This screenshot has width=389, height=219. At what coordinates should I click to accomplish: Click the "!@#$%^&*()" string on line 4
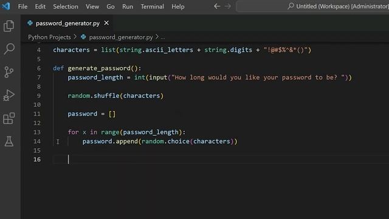[286, 50]
